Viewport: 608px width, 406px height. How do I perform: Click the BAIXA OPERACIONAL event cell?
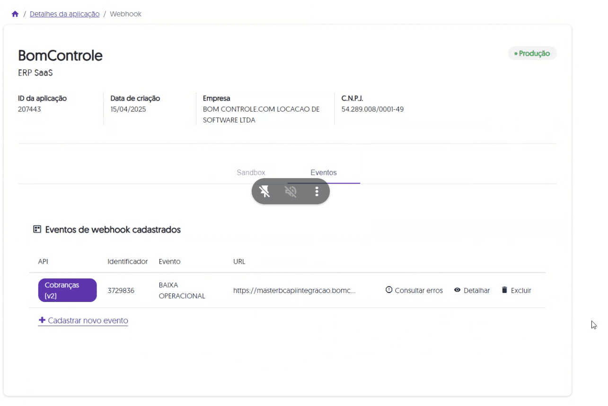[x=182, y=291]
